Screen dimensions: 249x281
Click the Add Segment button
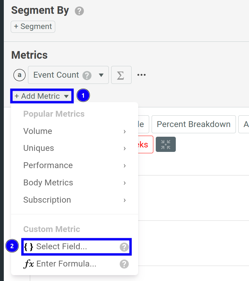33,26
